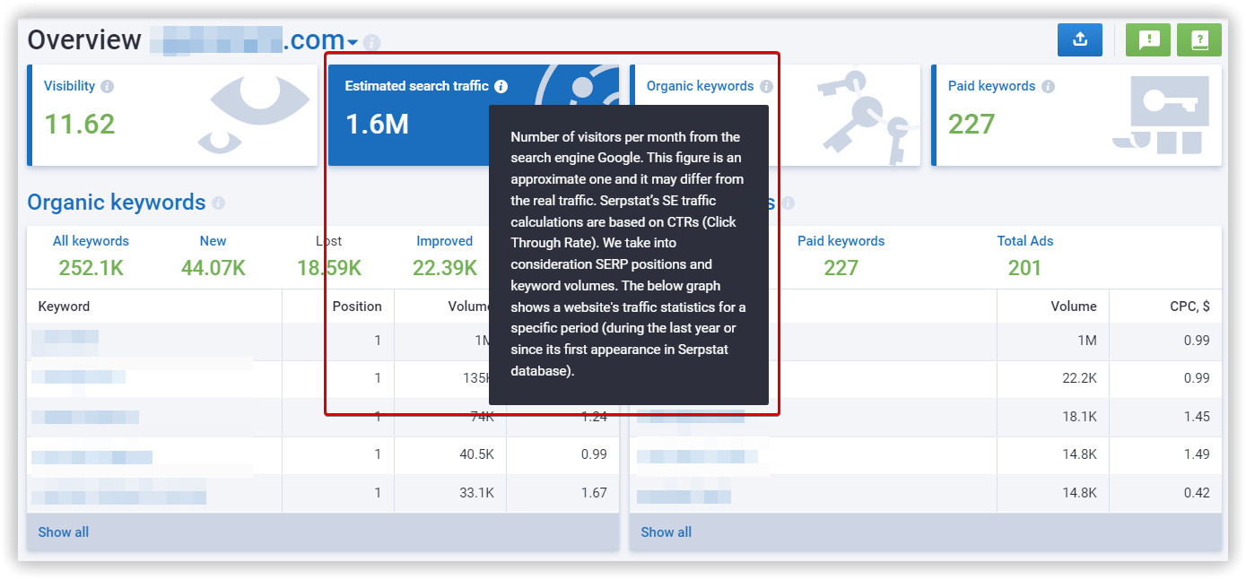Image resolution: width=1246 pixels, height=579 pixels.
Task: Select the 22.2K volume cell
Action: coord(1079,379)
